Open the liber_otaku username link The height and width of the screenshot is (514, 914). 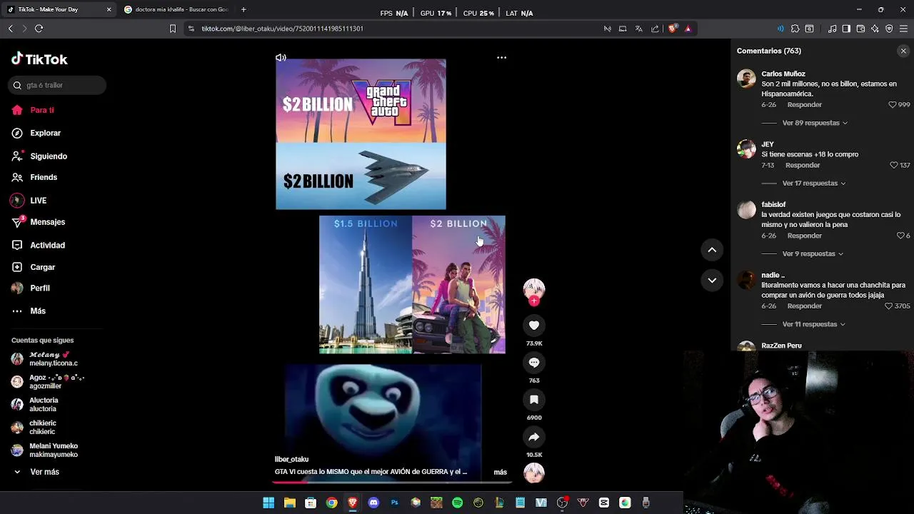(x=291, y=460)
